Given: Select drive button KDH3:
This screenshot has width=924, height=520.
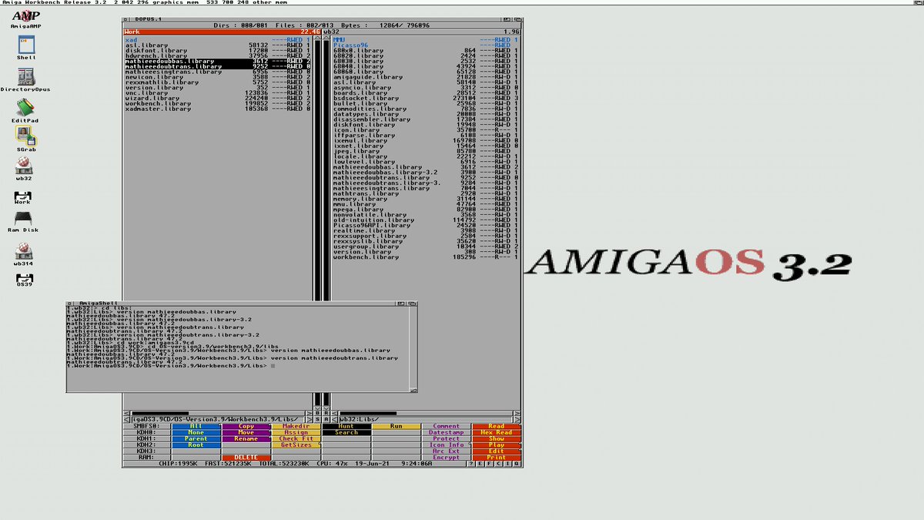Looking at the screenshot, I should point(148,451).
